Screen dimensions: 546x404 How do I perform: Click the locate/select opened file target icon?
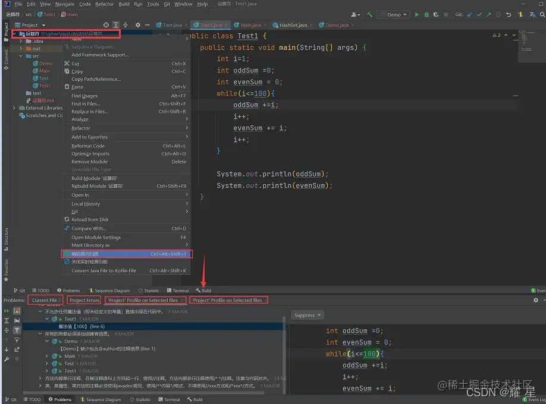[x=106, y=25]
